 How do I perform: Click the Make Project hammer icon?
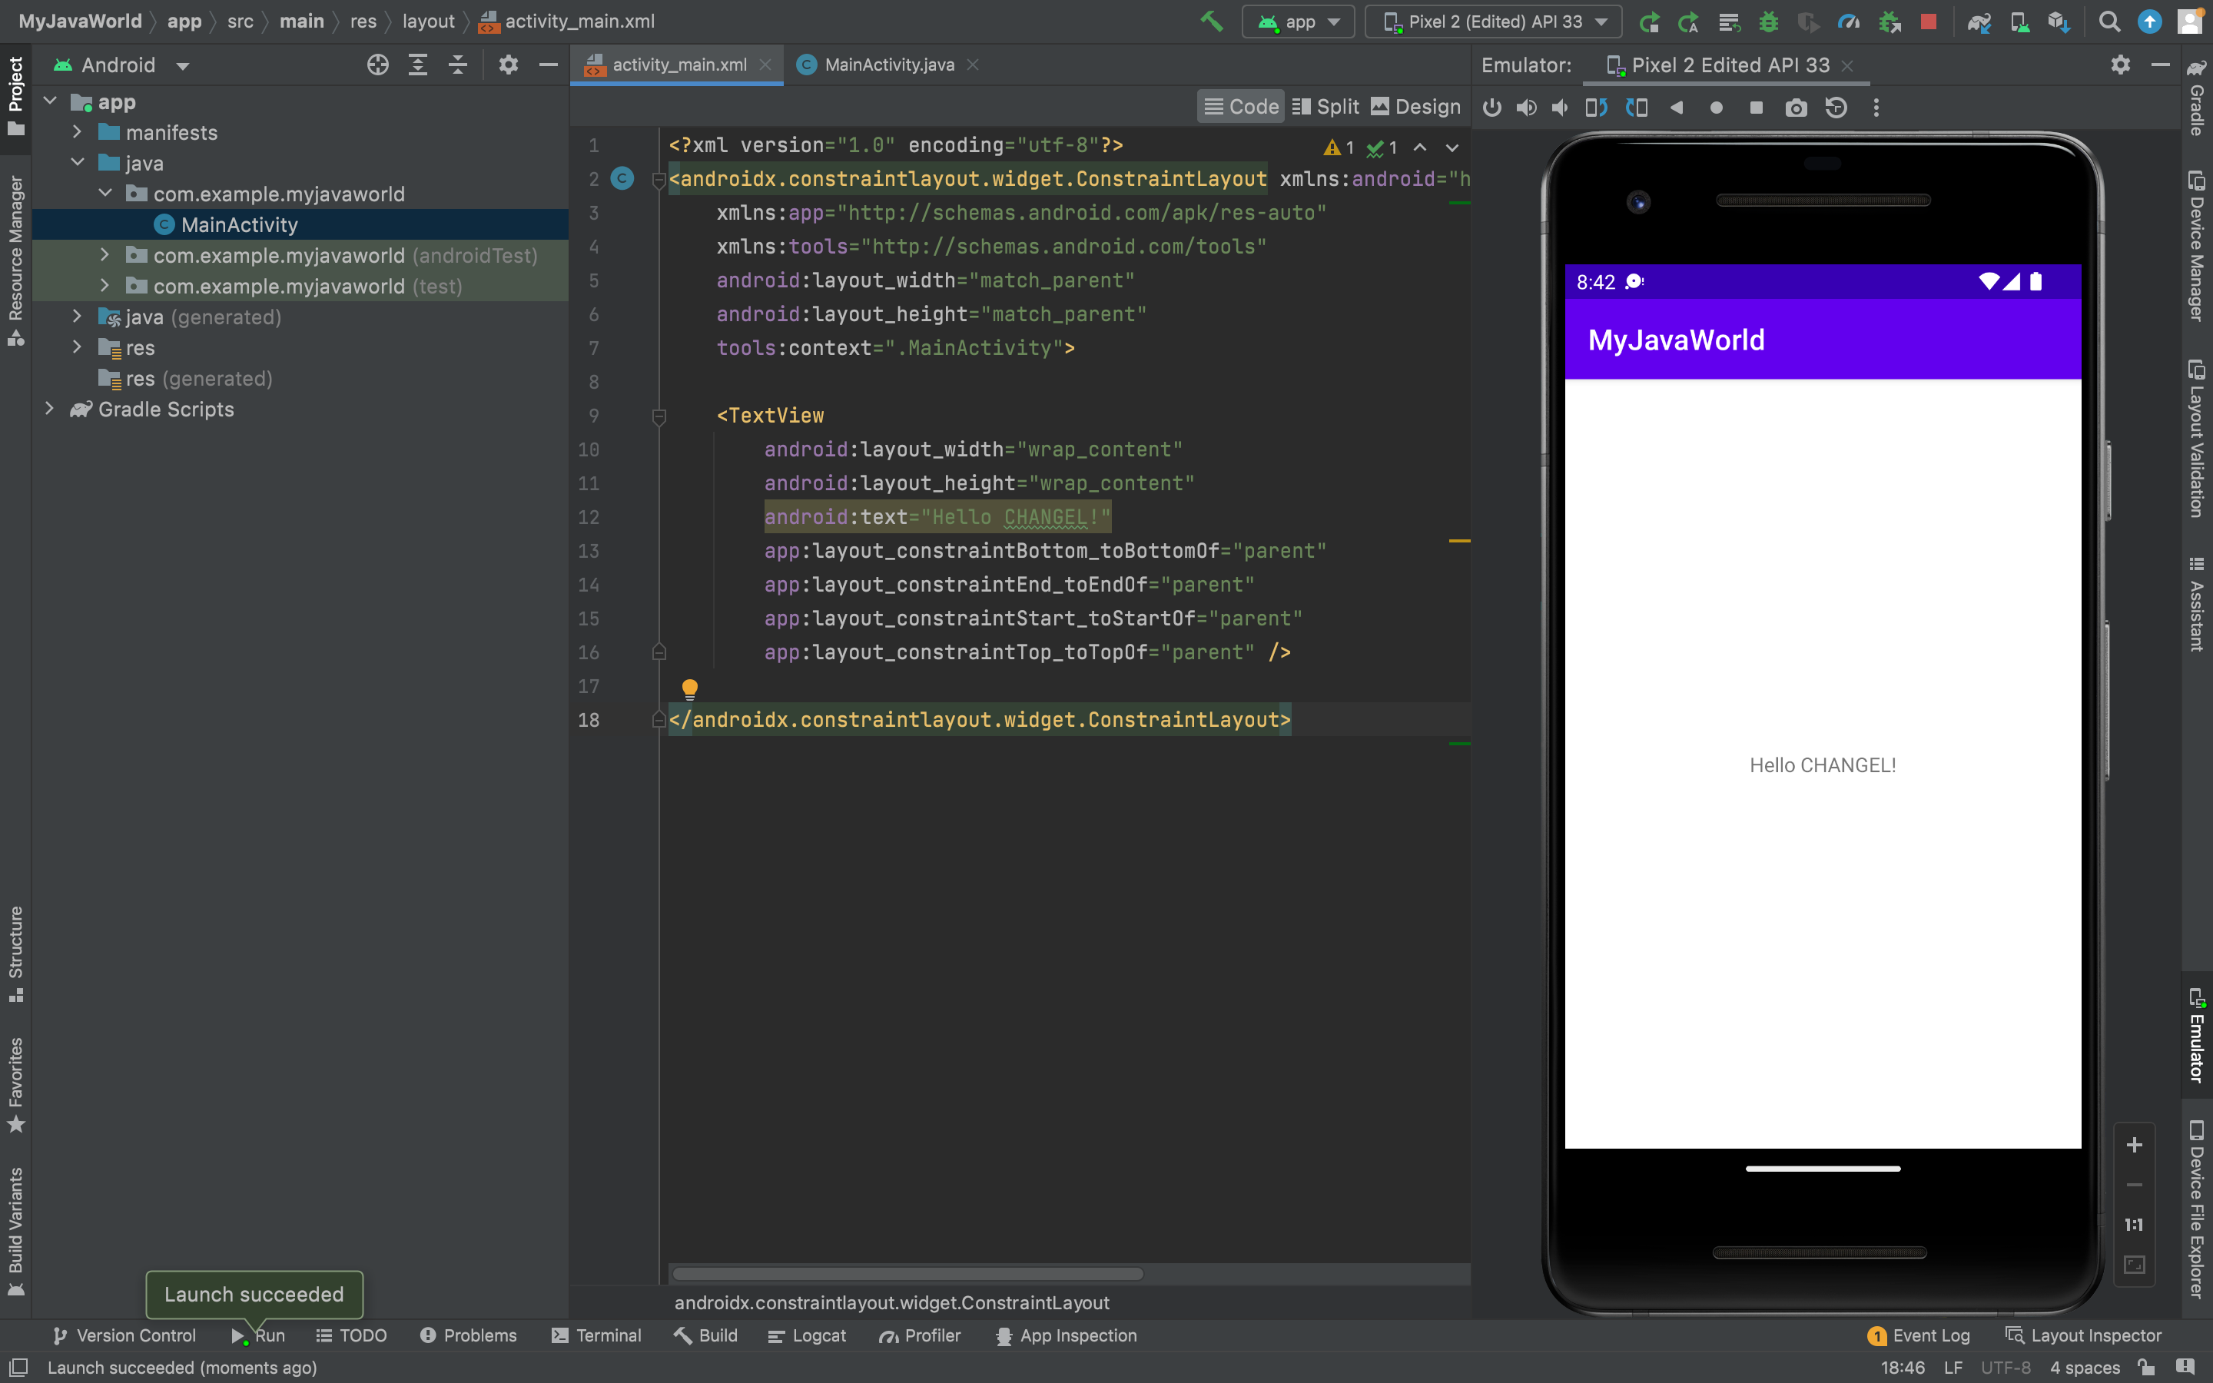pos(1212,21)
